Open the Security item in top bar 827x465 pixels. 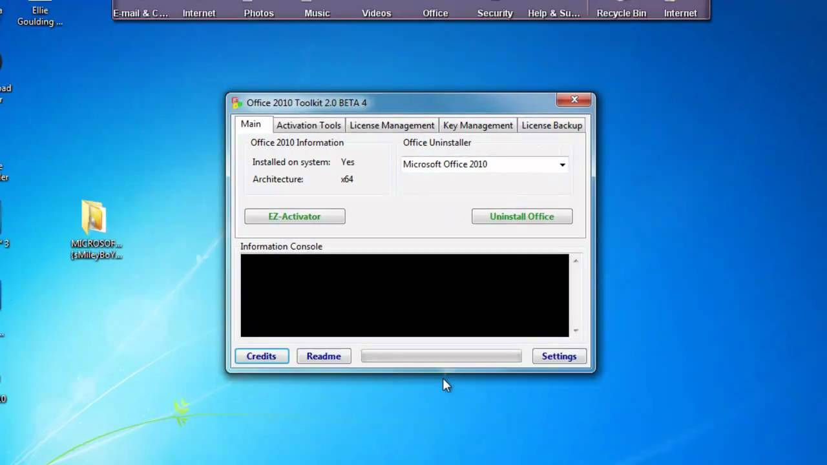[495, 13]
